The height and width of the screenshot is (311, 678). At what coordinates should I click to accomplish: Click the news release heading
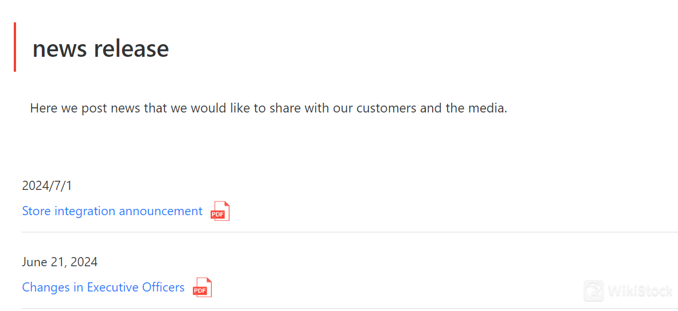[x=101, y=49]
